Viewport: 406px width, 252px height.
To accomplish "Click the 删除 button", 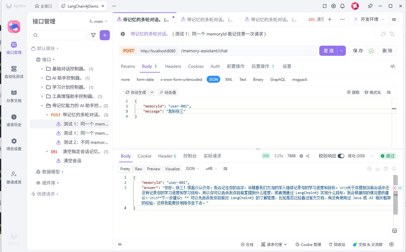I will [387, 51].
